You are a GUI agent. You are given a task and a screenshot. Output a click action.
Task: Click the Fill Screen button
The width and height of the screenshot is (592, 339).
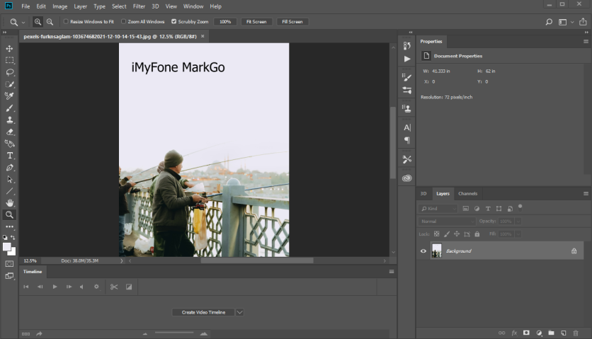point(292,21)
